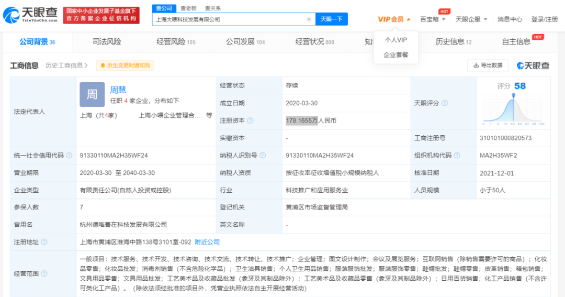The width and height of the screenshot is (565, 297).
Task: Click the help icon next to 组织机构代码
Action: click(457, 156)
